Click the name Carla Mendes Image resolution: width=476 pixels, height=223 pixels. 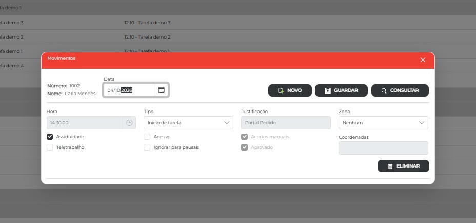pos(80,94)
